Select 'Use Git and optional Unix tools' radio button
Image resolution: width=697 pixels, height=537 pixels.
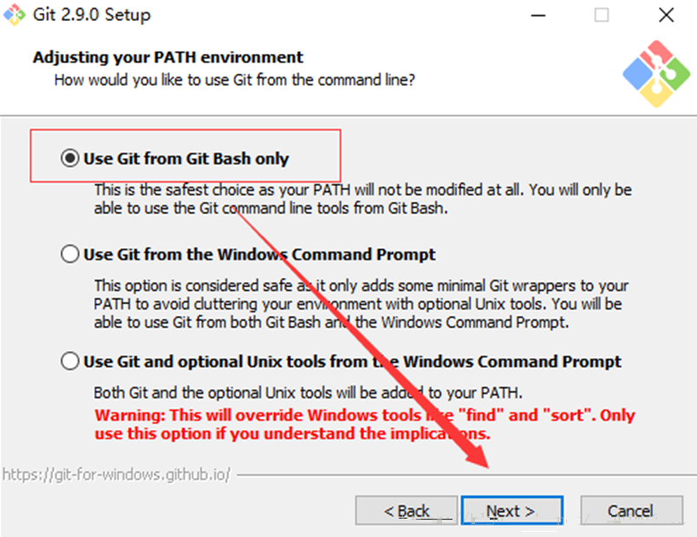[x=70, y=361]
